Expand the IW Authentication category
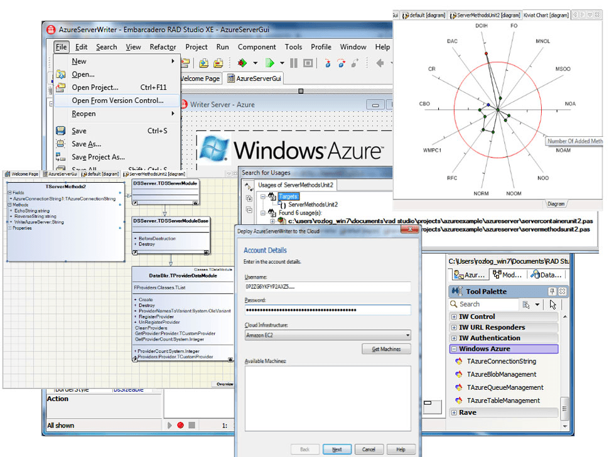The image size is (609, 457). [x=454, y=338]
